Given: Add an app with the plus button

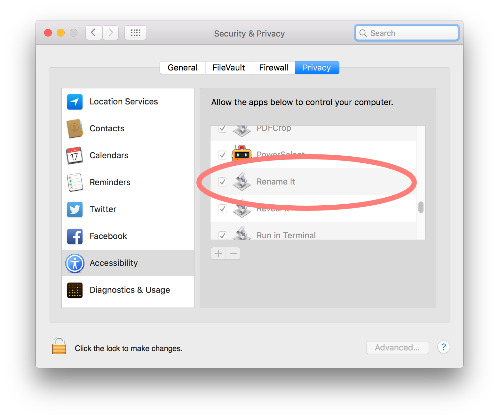Looking at the screenshot, I should click(x=218, y=254).
